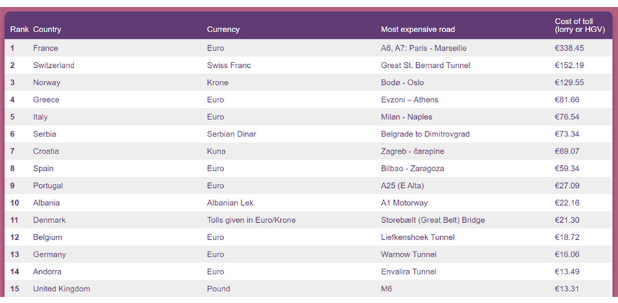This screenshot has height=303, width=618.
Task: Sort by the Country column header
Action: (47, 29)
